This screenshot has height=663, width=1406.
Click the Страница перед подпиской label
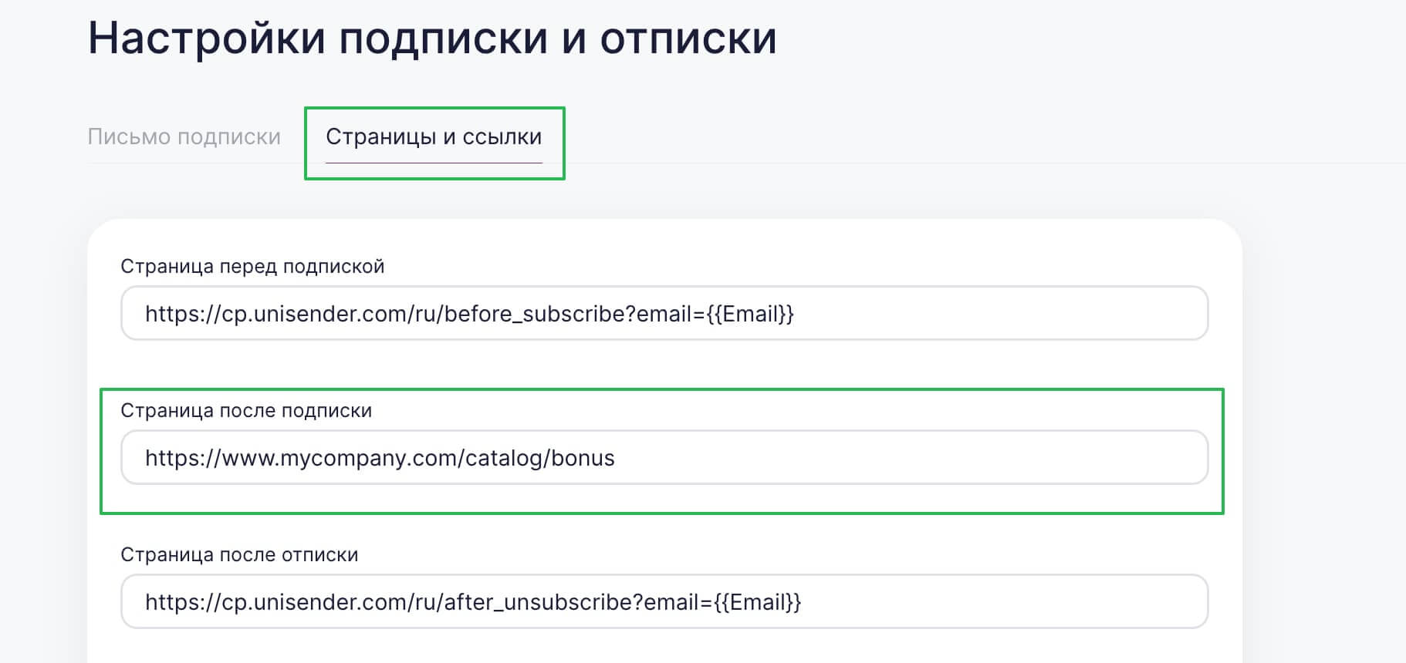tap(252, 267)
